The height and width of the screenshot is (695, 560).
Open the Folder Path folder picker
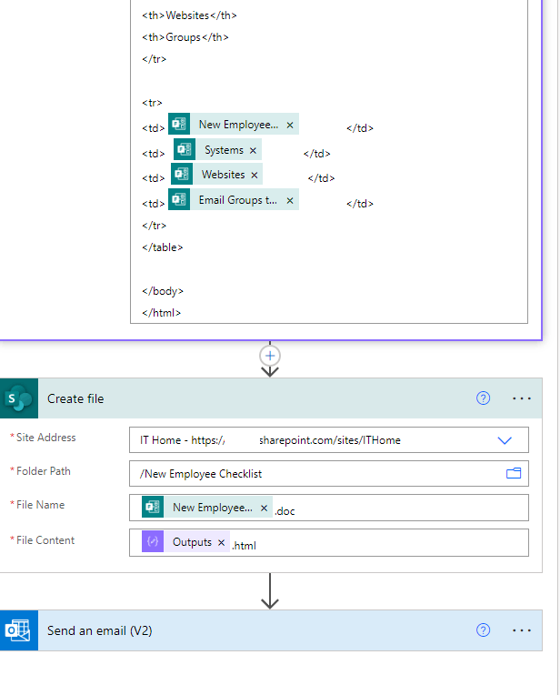[x=514, y=473]
